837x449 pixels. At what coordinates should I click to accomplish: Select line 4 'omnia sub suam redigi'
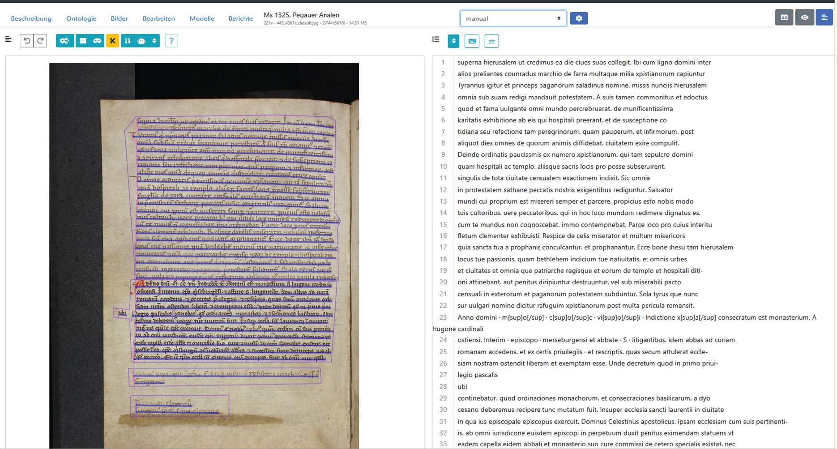[582, 97]
